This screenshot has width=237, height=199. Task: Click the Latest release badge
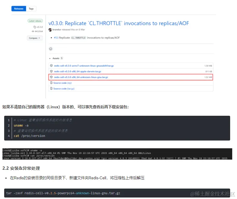point(35,21)
